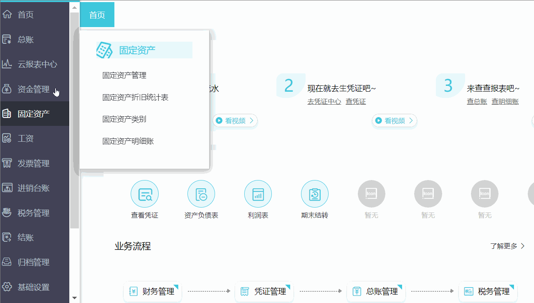Switch to the 首页 tab at top
This screenshot has height=303, width=534.
97,15
